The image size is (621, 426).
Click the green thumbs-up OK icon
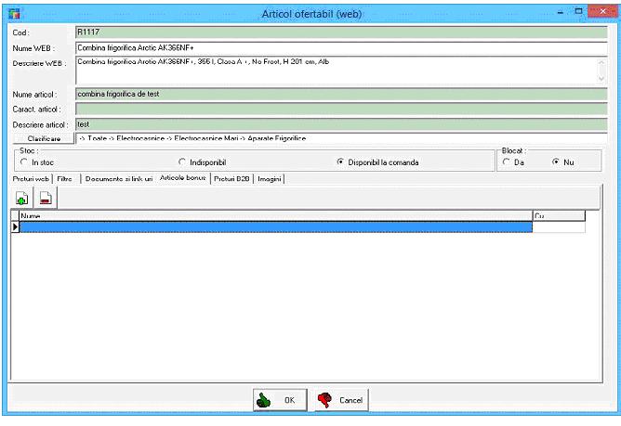265,399
